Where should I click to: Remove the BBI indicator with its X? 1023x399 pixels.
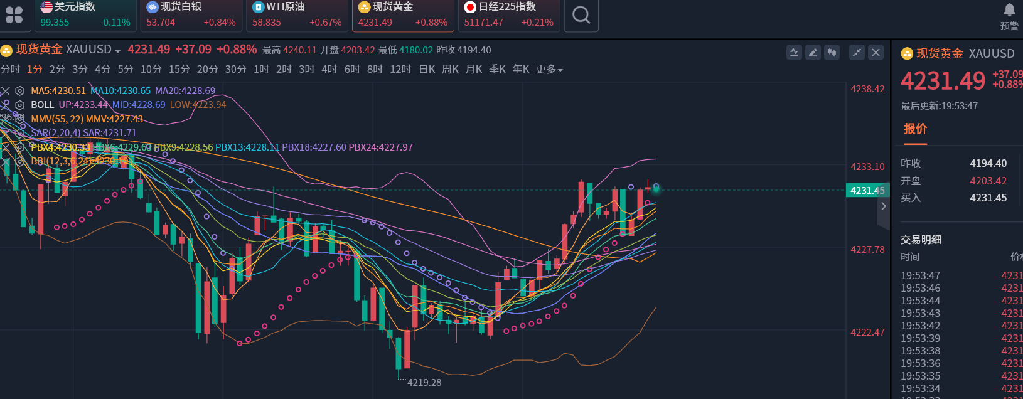[6, 161]
